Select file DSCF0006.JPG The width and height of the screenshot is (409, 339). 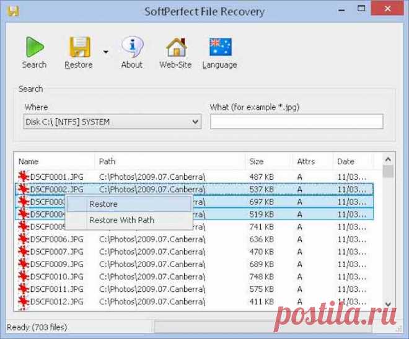56,239
